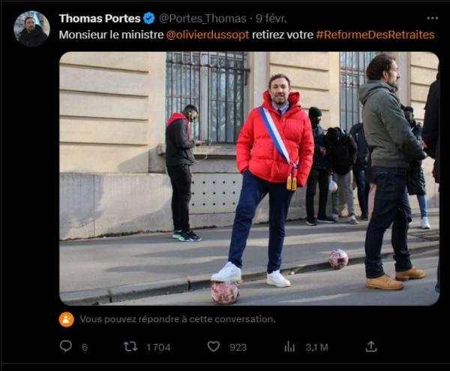
Task: Open the reply speech bubble icon
Action: point(66,346)
